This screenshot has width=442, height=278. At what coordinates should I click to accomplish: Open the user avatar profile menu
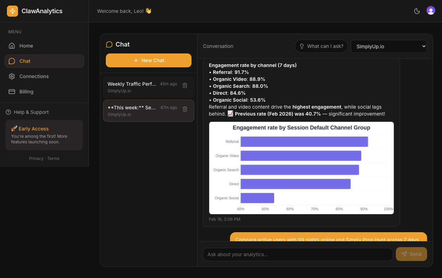[x=431, y=10]
